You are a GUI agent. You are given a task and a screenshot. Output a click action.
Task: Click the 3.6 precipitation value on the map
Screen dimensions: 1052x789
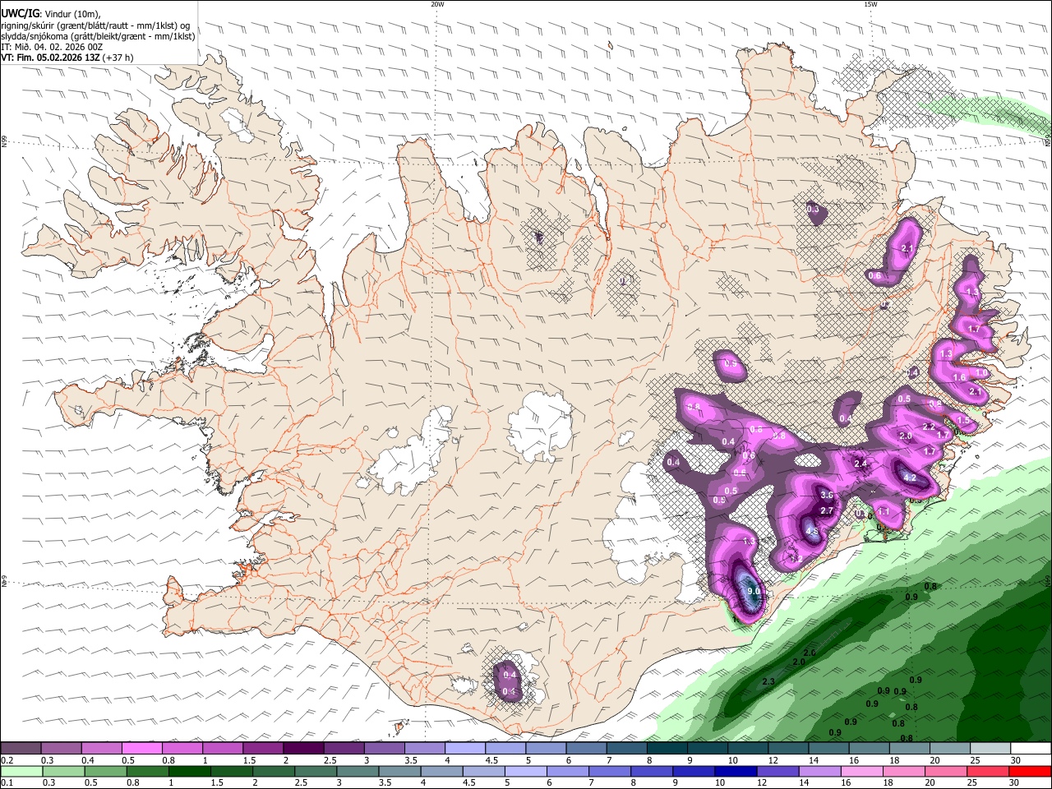tap(827, 495)
